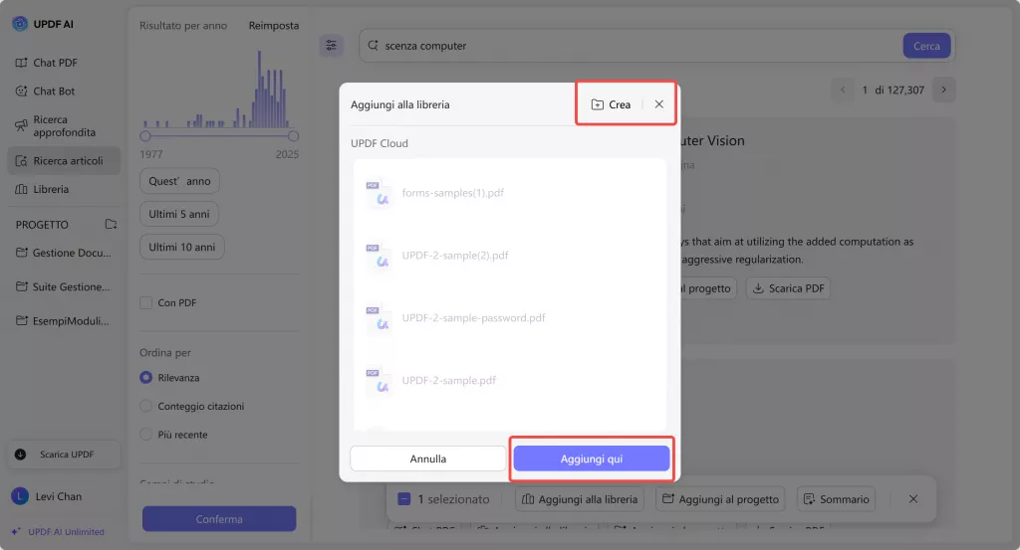This screenshot has height=550, width=1020.
Task: Go to the next result page arrow
Action: click(x=945, y=91)
